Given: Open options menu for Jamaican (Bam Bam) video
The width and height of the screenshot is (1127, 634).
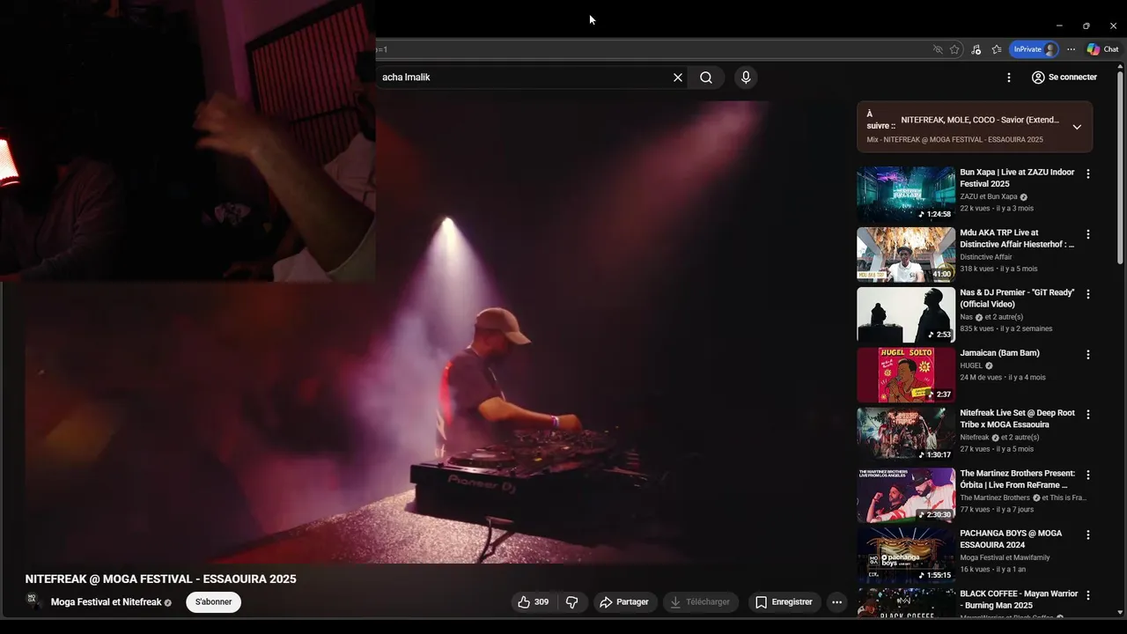Looking at the screenshot, I should click(x=1088, y=355).
